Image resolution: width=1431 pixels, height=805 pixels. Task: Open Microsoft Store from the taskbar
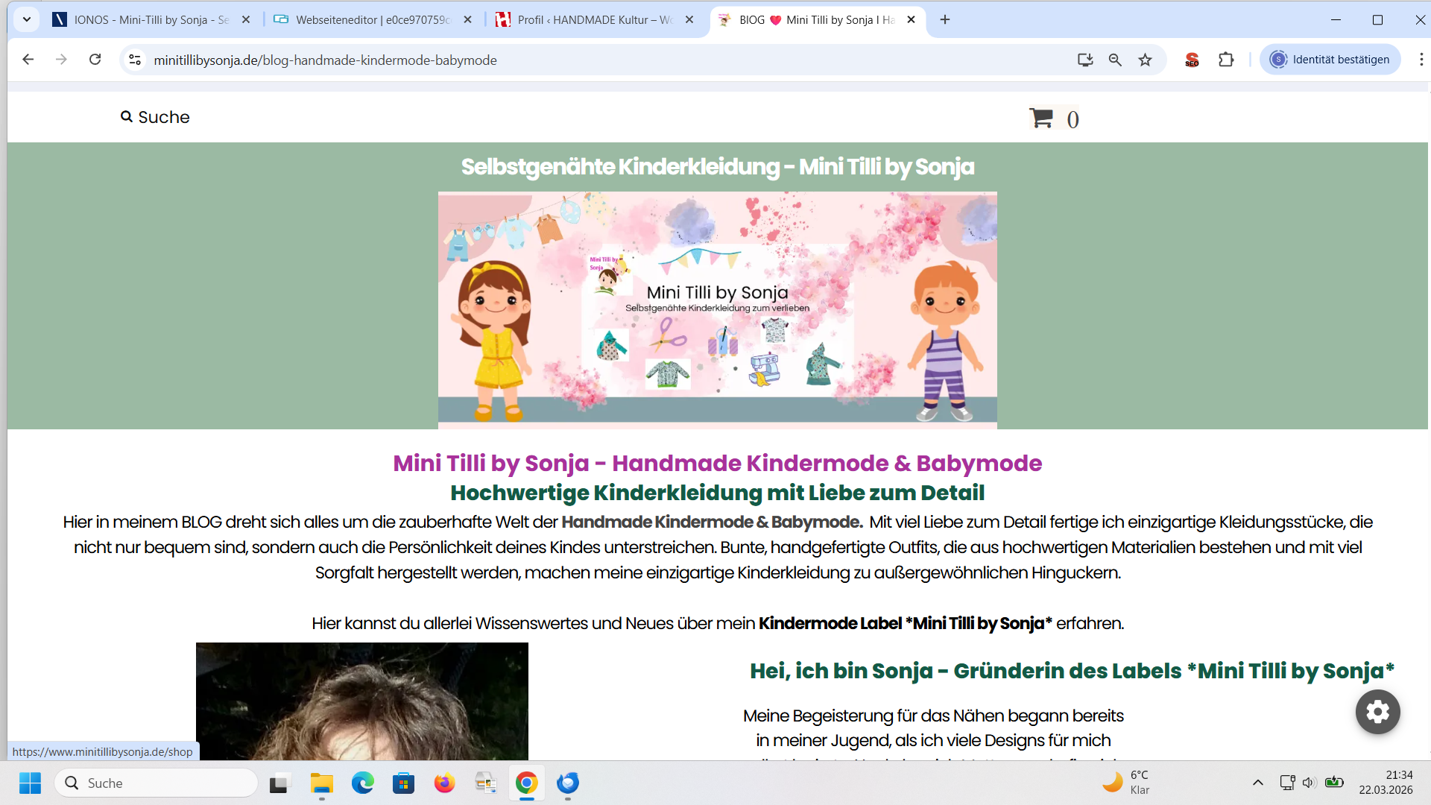[403, 783]
